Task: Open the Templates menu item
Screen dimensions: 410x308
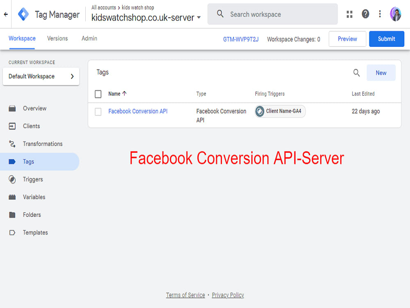Action: (x=35, y=232)
